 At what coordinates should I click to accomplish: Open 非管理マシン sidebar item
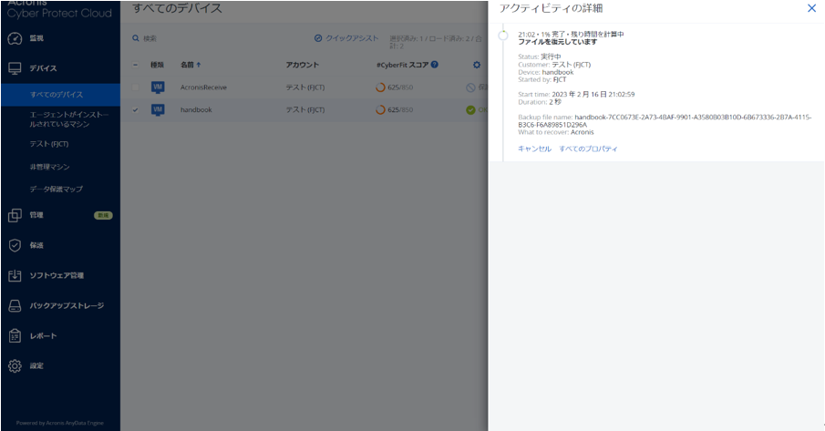pyautogui.click(x=49, y=167)
